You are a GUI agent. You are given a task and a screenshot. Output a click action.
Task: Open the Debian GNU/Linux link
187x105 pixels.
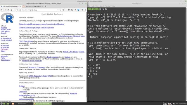tap(70, 52)
